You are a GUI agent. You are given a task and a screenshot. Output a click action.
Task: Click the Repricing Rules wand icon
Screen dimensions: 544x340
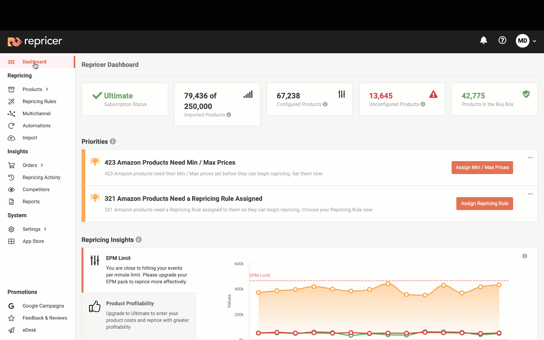pyautogui.click(x=11, y=101)
